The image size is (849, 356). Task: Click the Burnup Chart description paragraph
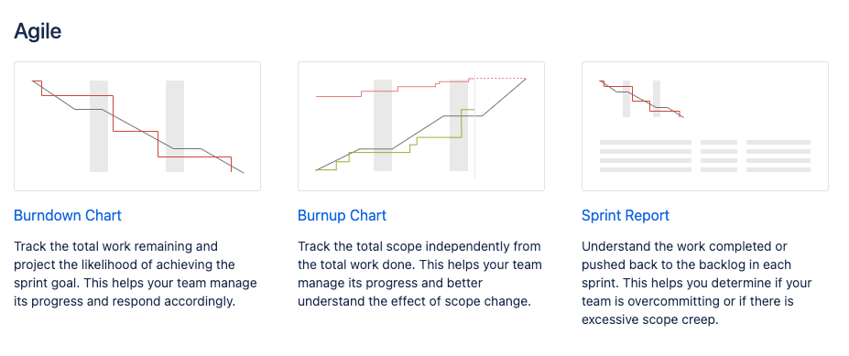419,274
